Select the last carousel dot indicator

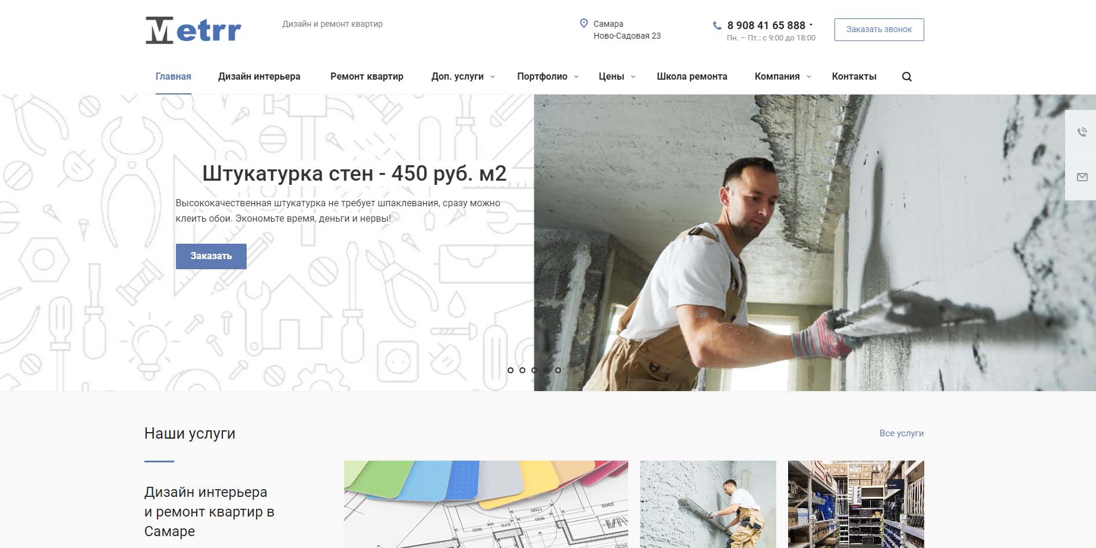coord(558,370)
